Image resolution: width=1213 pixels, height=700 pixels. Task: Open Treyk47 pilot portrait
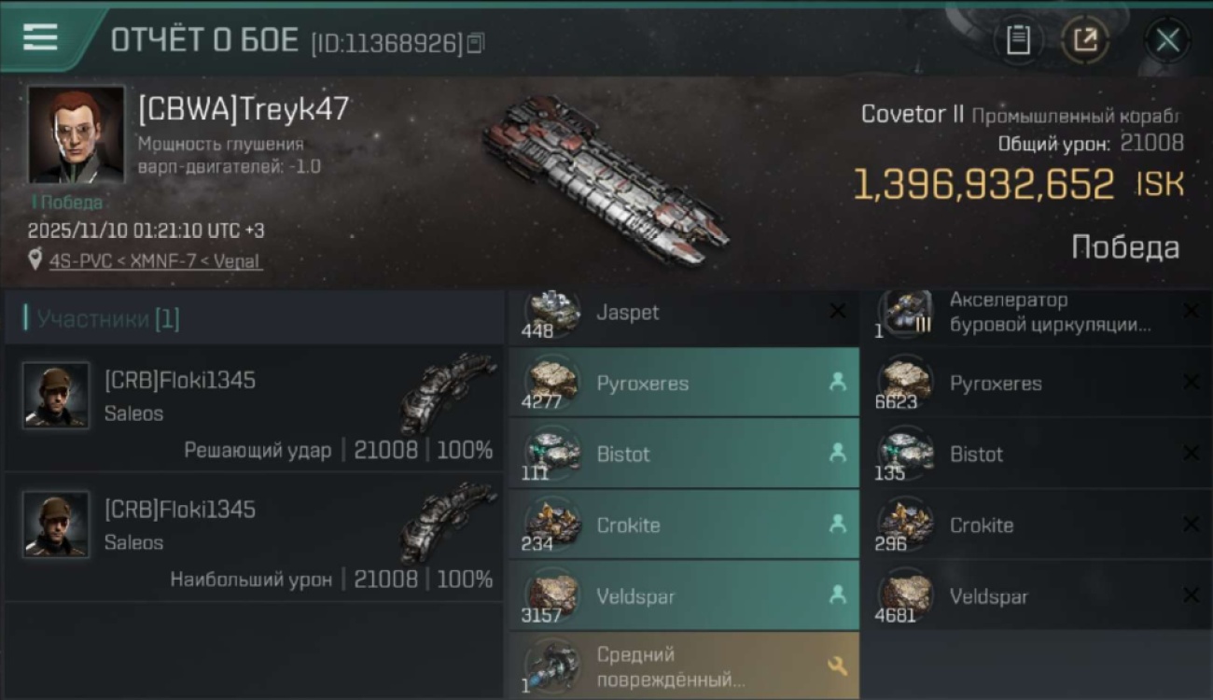pos(76,134)
